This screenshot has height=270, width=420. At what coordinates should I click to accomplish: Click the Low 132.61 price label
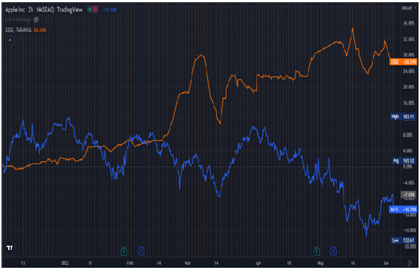[403, 240]
